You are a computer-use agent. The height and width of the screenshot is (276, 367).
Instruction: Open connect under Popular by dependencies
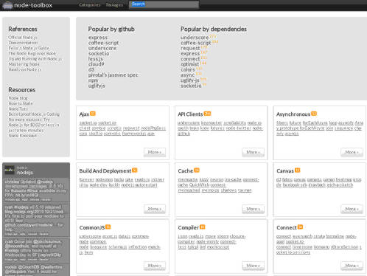[190, 59]
